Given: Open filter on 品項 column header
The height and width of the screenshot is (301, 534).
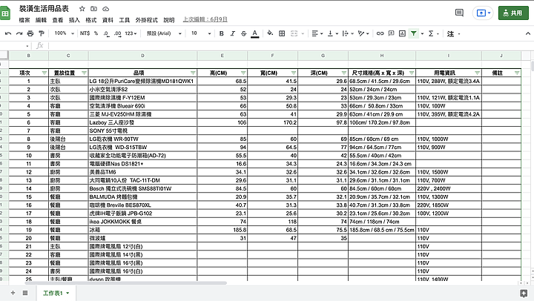Looking at the screenshot, I should coord(193,73).
